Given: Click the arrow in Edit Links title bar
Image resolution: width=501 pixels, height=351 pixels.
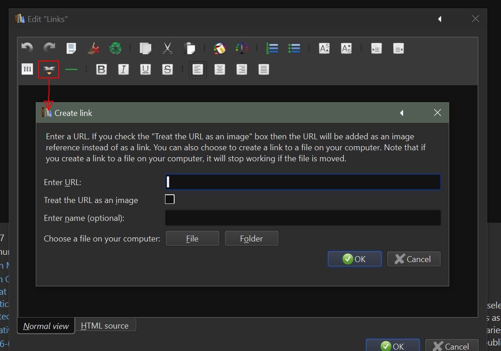Looking at the screenshot, I should click(x=440, y=19).
